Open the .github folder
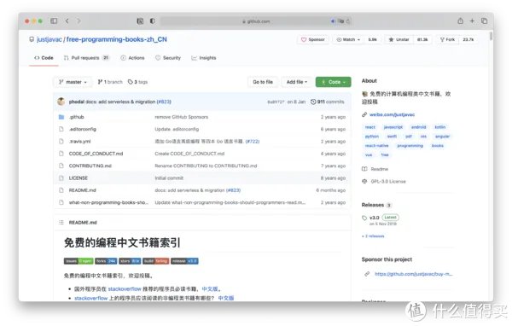Viewport: 512px width, 326px height. 77,117
